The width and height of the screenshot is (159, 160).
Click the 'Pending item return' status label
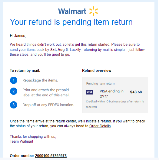pyautogui.click(x=100, y=83)
